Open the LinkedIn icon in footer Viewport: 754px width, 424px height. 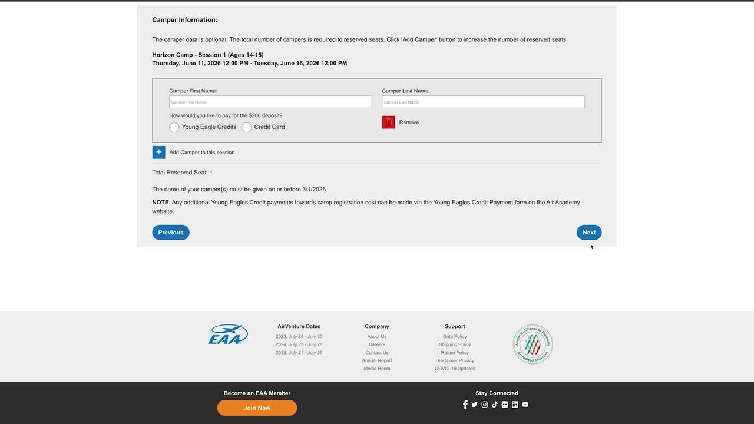click(515, 405)
